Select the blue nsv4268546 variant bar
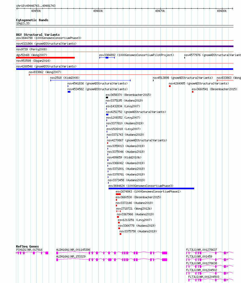 pyautogui.click(x=125, y=69)
